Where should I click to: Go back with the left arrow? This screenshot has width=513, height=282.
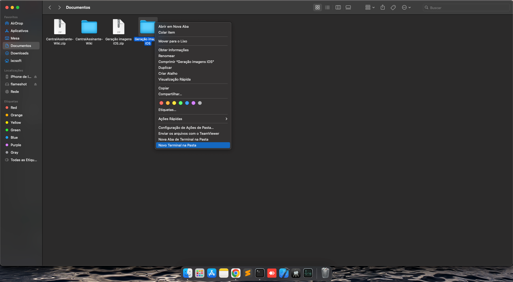coord(50,7)
